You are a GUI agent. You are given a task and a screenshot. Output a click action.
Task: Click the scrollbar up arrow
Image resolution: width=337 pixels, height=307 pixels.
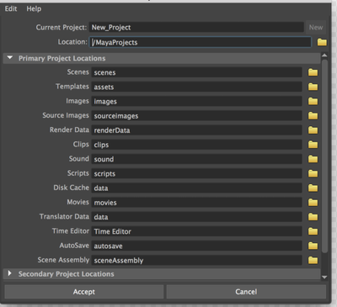(324, 56)
